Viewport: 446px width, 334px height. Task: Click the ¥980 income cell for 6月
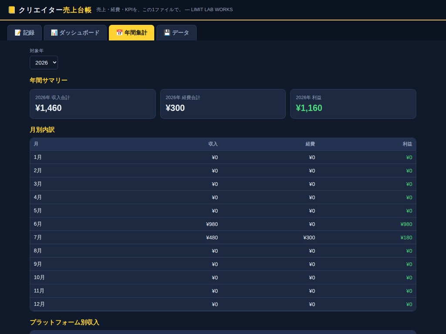point(212,224)
